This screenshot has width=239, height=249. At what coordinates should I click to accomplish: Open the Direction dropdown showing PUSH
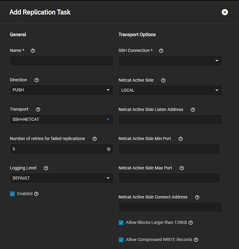coord(61,90)
